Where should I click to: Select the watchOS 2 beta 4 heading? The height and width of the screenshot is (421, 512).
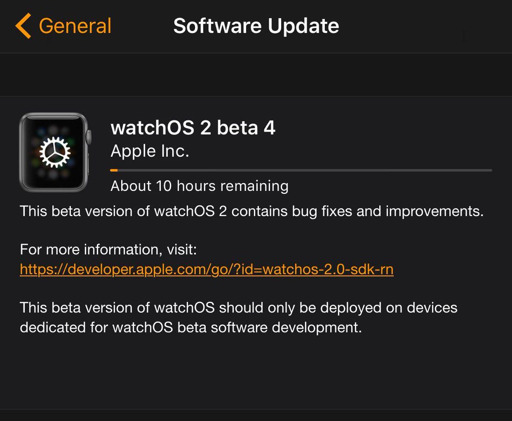pyautogui.click(x=193, y=128)
